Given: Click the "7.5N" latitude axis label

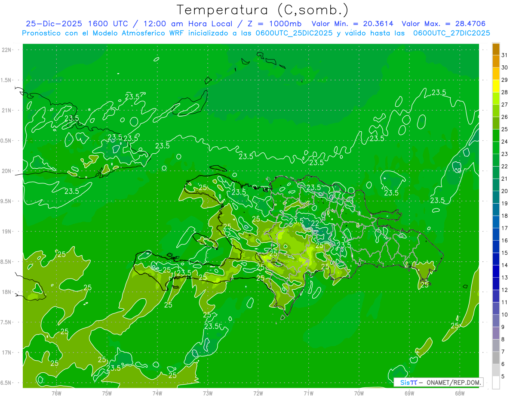Looking at the screenshot, I should click(6, 322).
